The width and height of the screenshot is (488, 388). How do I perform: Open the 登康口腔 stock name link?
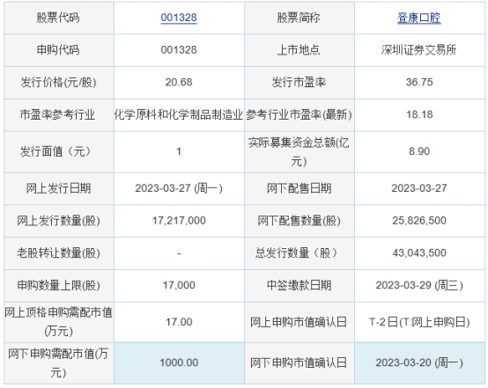[419, 18]
